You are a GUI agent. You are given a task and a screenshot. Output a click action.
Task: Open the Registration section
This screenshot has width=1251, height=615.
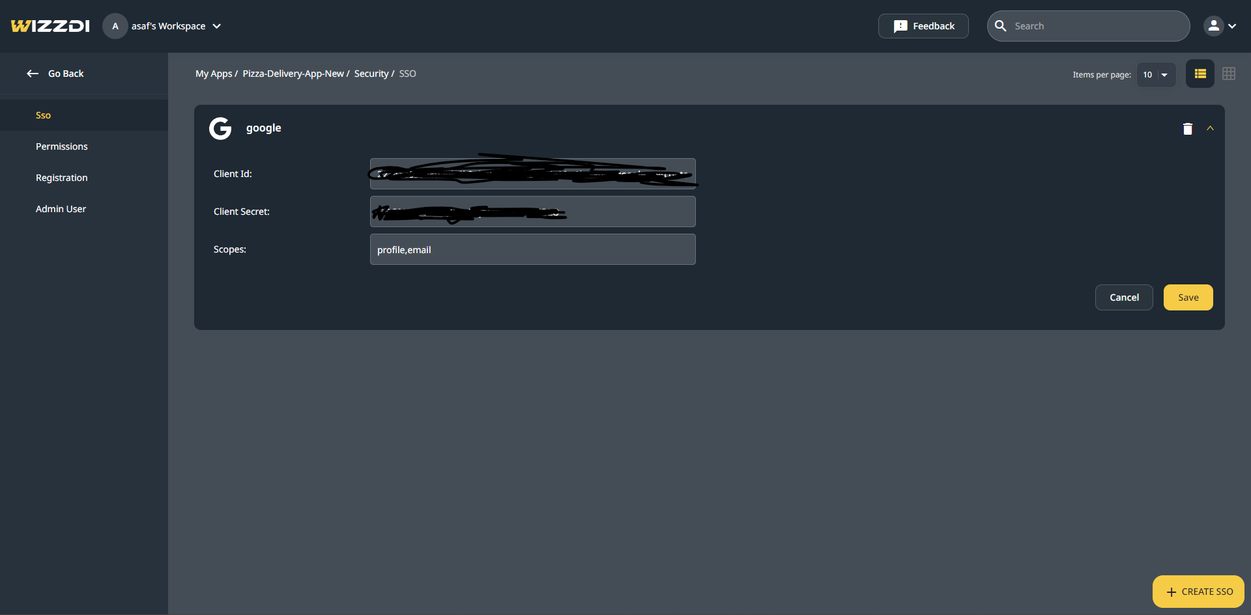61,178
